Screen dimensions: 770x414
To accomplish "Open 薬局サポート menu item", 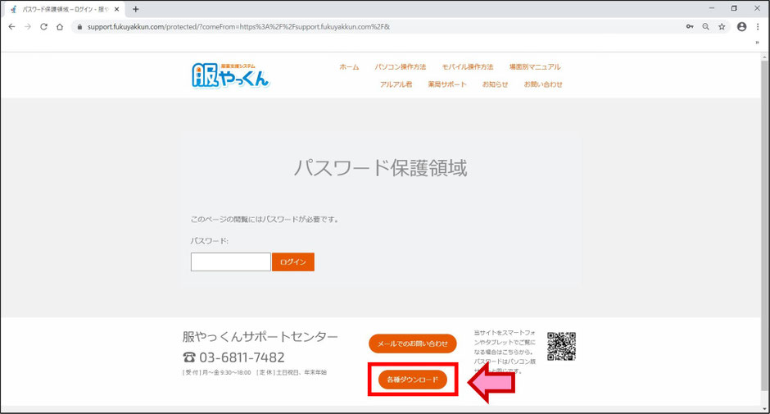I will [447, 84].
